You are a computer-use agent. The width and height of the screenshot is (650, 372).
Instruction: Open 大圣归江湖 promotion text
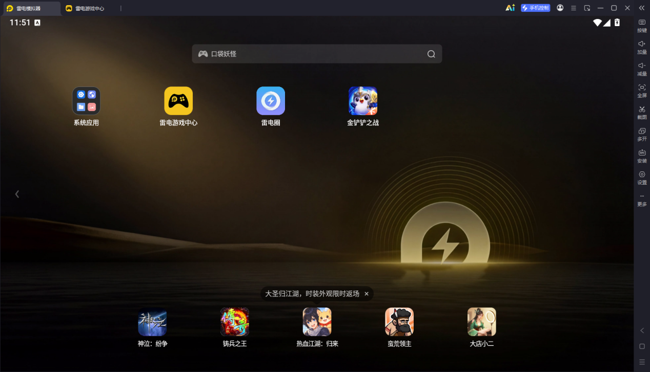tap(312, 294)
